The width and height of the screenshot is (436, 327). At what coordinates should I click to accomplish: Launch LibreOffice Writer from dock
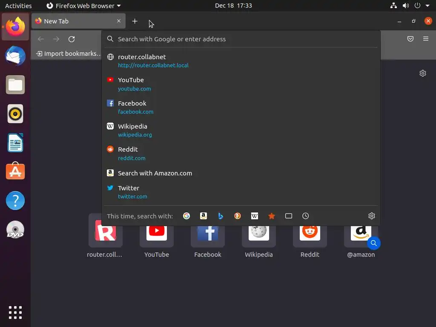(x=15, y=143)
